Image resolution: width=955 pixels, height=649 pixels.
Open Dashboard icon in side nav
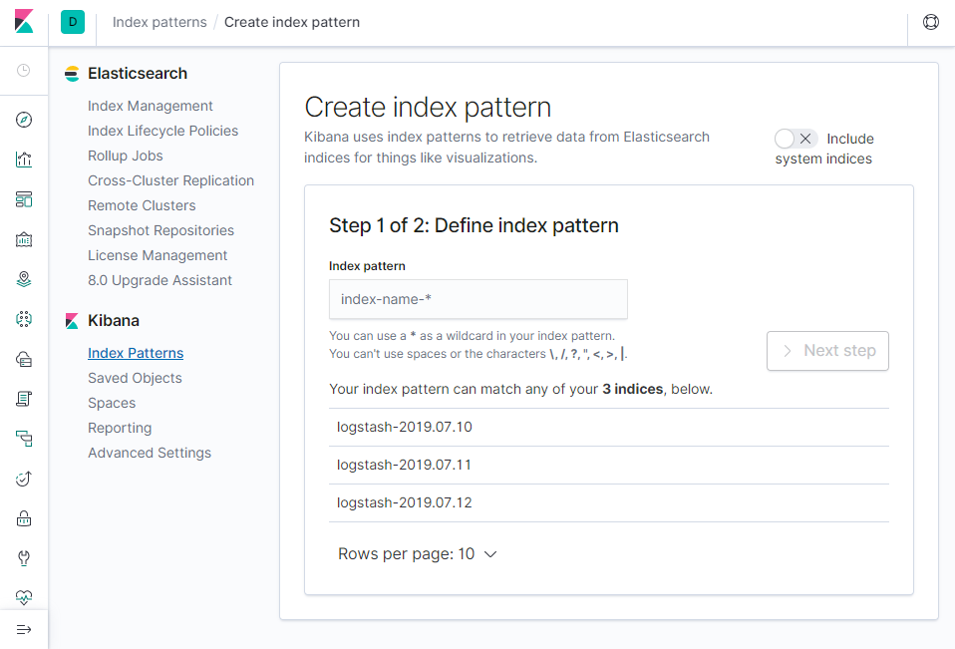pos(24,199)
